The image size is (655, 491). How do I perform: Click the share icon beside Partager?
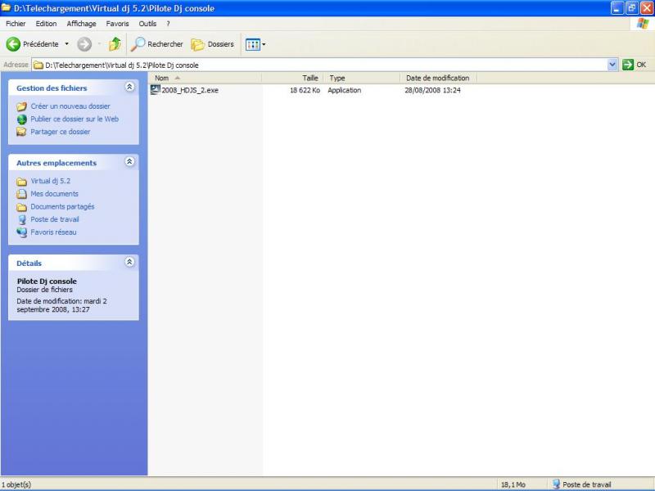(21, 132)
